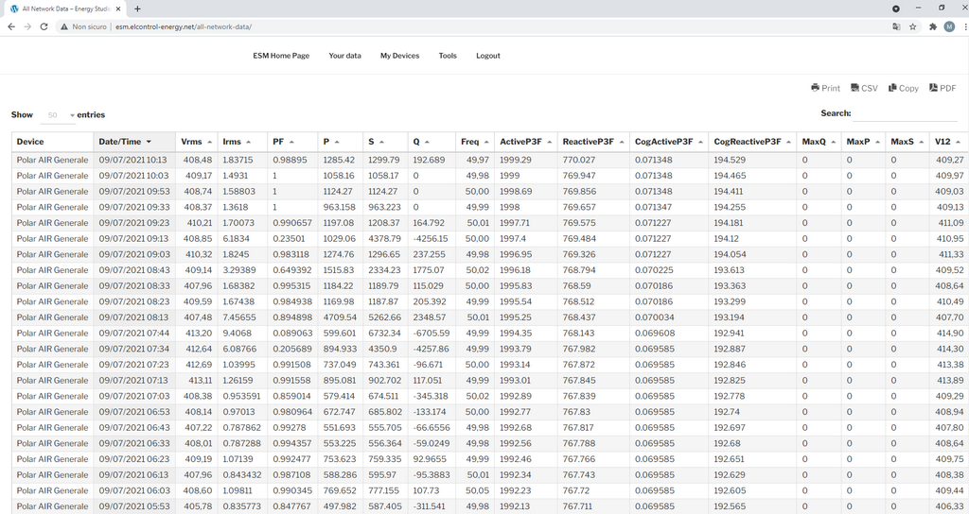Viewport: 969px width, 514px height.
Task: Export the table as PDF
Action: pos(942,88)
